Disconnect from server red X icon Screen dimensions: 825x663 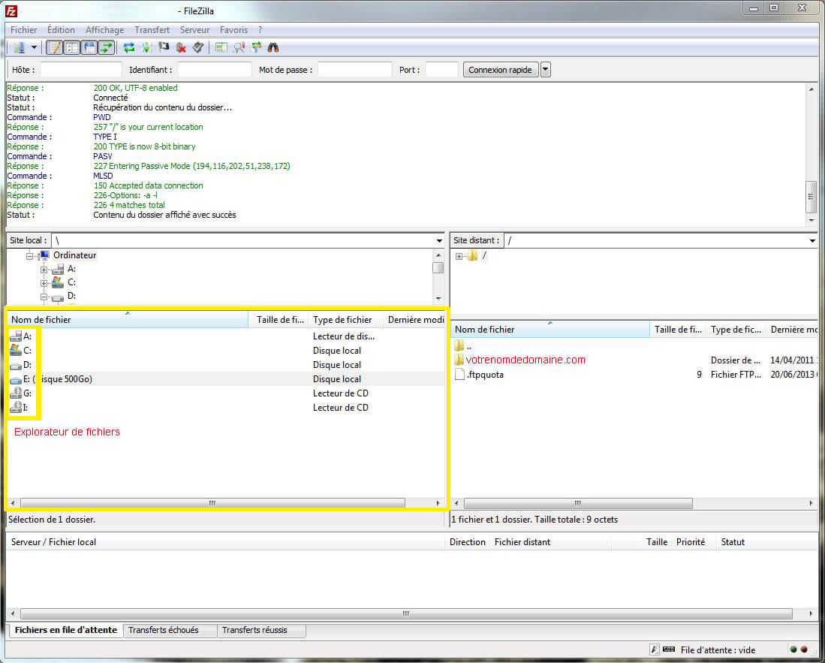(181, 48)
